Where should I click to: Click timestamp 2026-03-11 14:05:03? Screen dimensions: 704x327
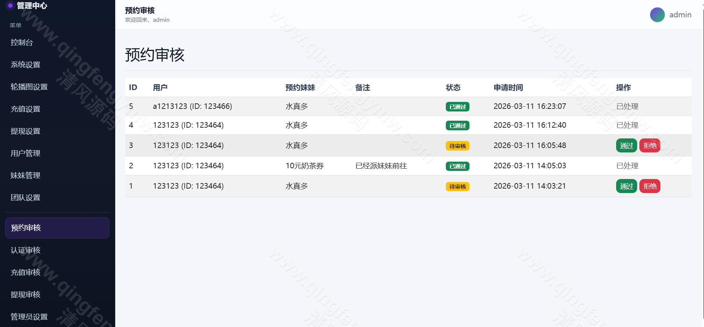tap(530, 166)
